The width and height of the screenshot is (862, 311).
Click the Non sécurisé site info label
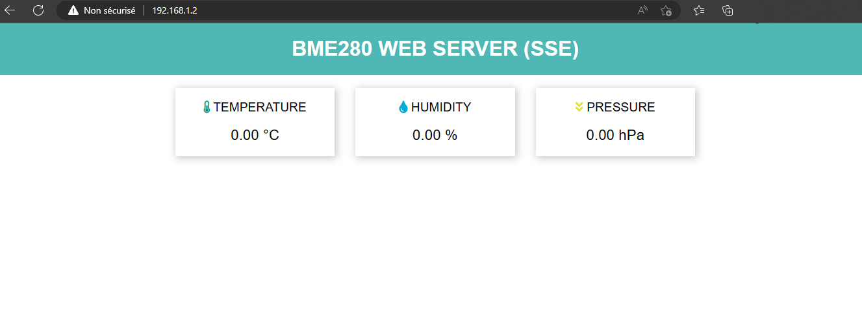(109, 10)
